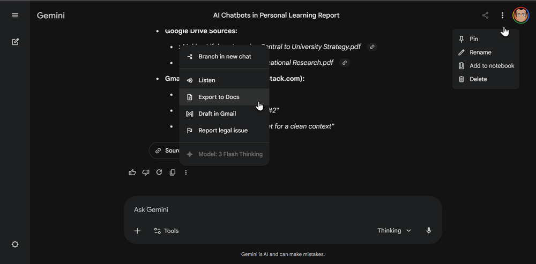Click the share conversation icon
This screenshot has width=536, height=264.
point(485,16)
